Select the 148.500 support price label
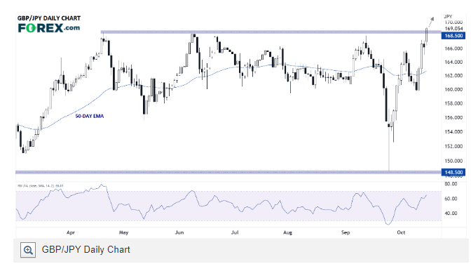This screenshot has height=271, width=471. click(453, 172)
